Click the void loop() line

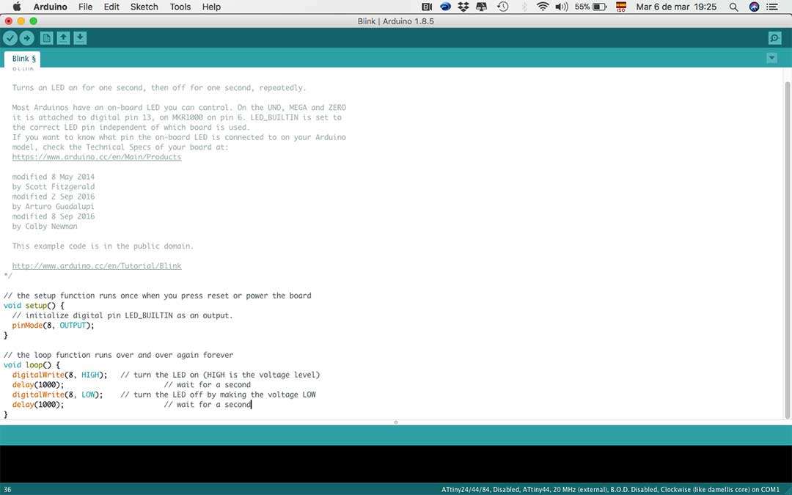[32, 364]
